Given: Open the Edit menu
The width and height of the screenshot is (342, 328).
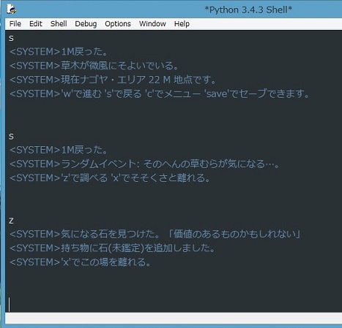Looking at the screenshot, I should click(x=36, y=24).
